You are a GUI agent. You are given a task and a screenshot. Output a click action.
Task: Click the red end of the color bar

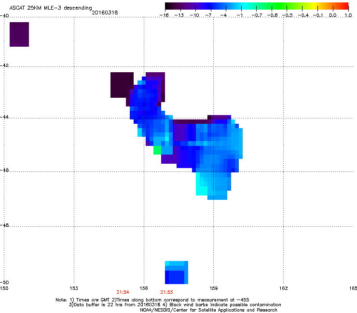345,6
